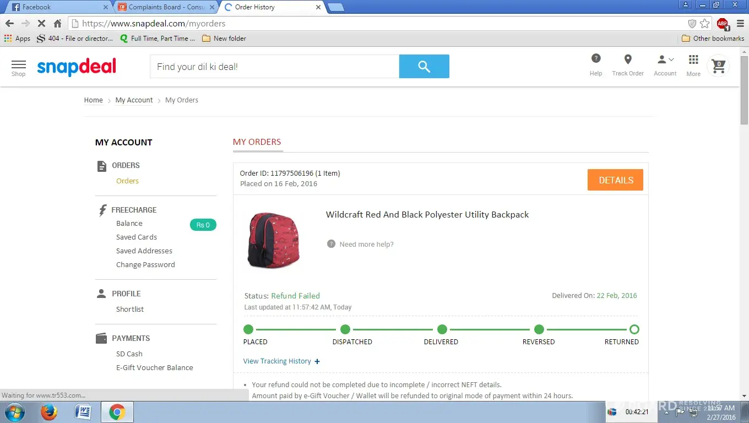Focus the Find your dil ki deal search box
The image size is (749, 423).
(x=274, y=67)
